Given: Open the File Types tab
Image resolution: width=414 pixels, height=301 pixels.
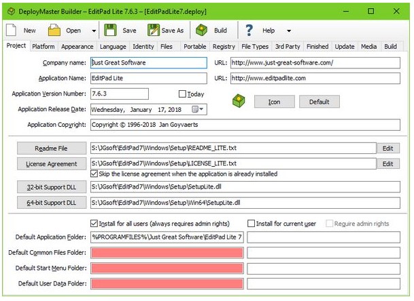Looking at the screenshot, I should point(255,47).
